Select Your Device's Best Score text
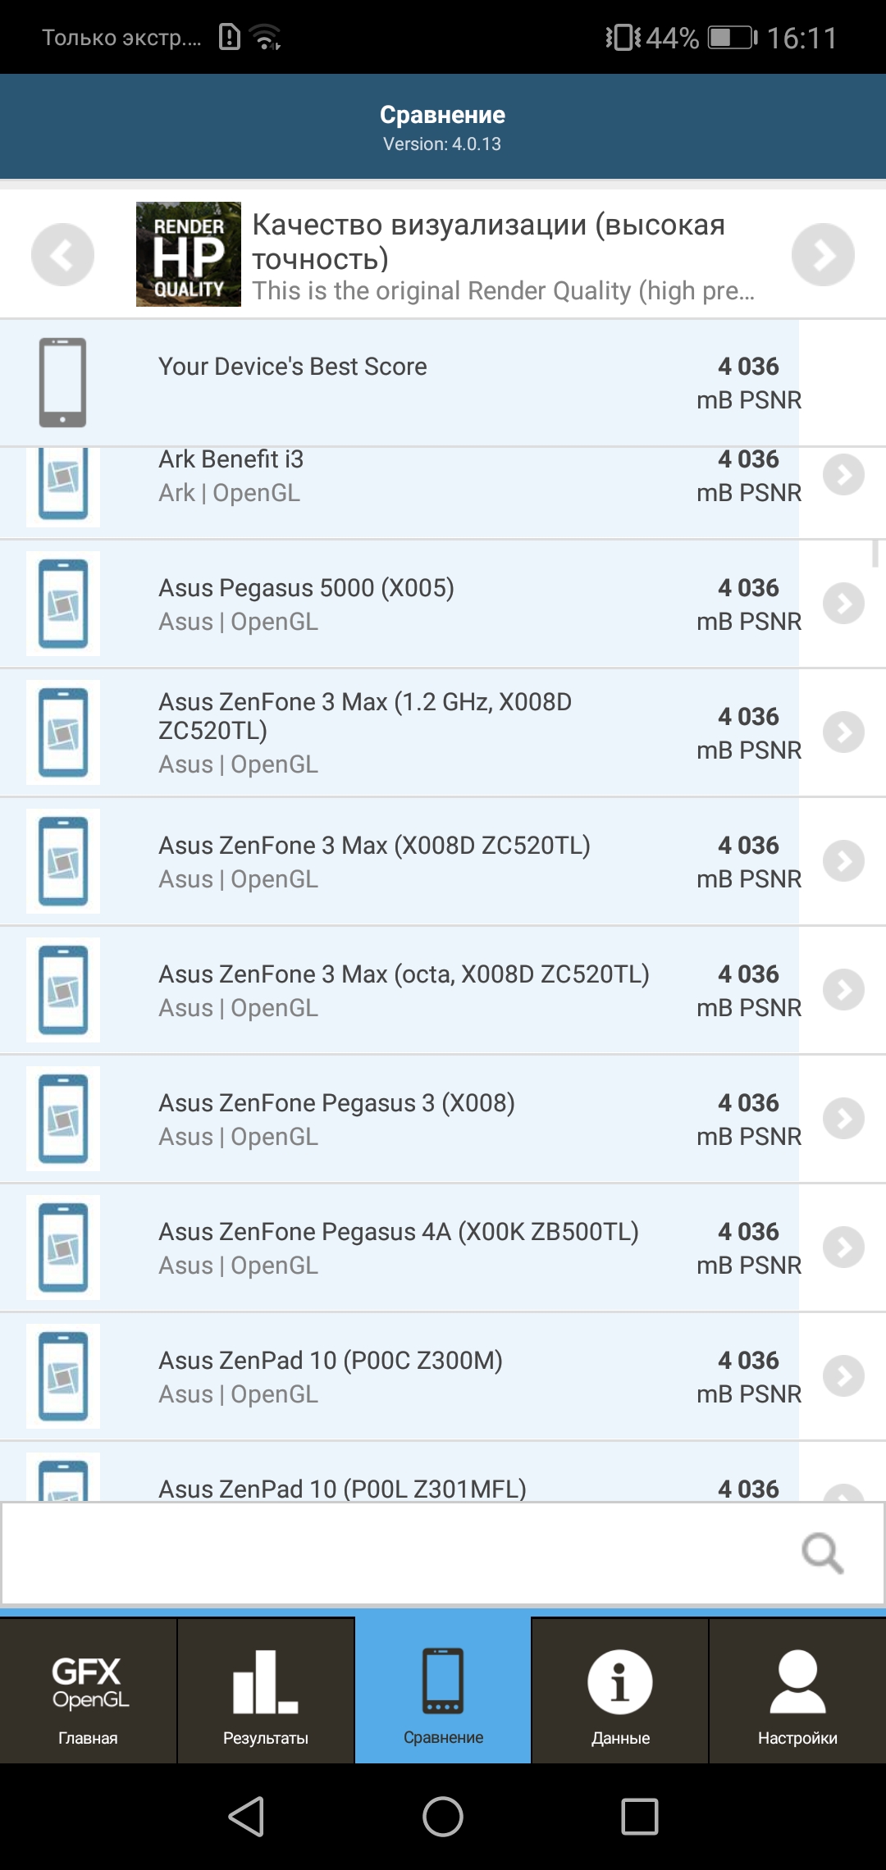The height and width of the screenshot is (1870, 886). click(x=293, y=366)
